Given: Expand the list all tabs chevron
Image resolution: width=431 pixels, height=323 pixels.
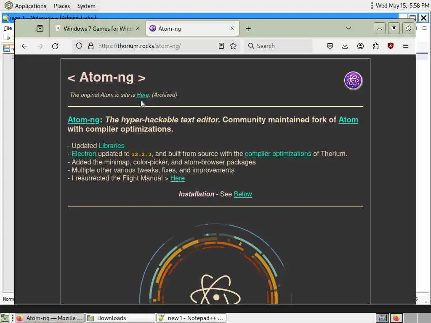Looking at the screenshot, I should (x=348, y=28).
